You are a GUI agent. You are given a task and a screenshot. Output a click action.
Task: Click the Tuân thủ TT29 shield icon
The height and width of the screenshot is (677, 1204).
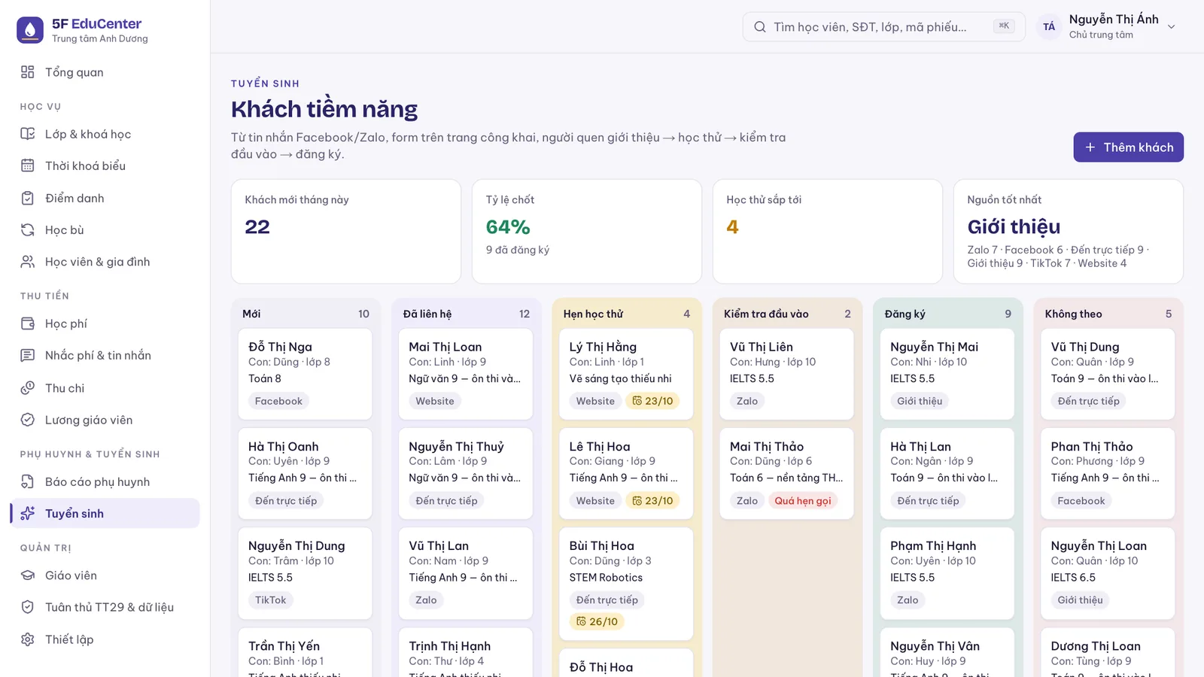coord(28,607)
